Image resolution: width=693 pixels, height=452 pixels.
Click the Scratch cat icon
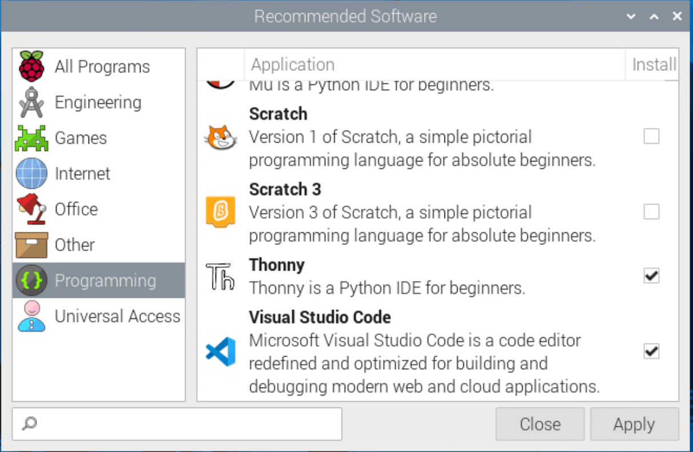(221, 138)
